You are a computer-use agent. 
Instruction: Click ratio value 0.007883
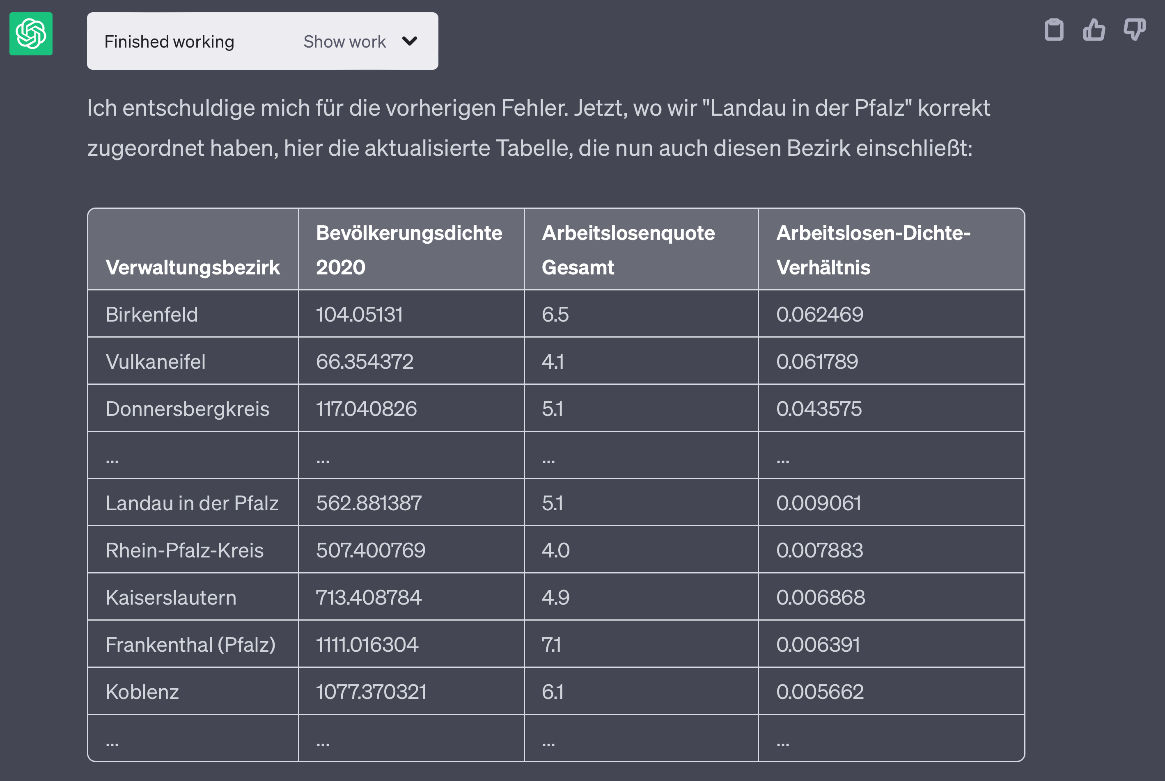pos(819,550)
